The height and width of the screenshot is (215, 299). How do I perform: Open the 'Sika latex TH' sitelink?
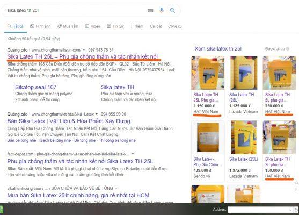click(118, 87)
